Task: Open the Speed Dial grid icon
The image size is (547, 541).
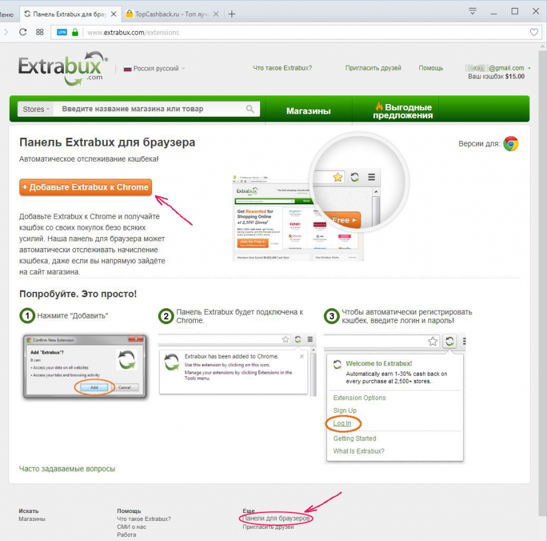Action: click(x=40, y=32)
